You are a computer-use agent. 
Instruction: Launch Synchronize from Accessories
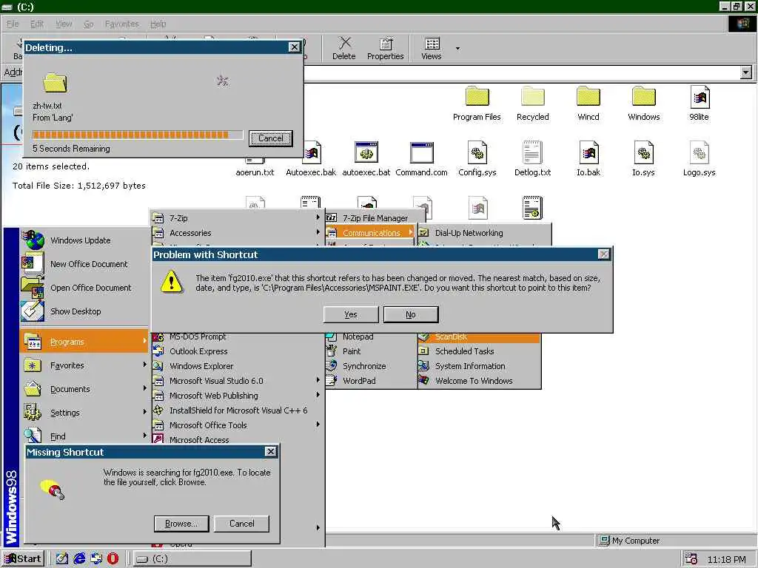(x=371, y=366)
